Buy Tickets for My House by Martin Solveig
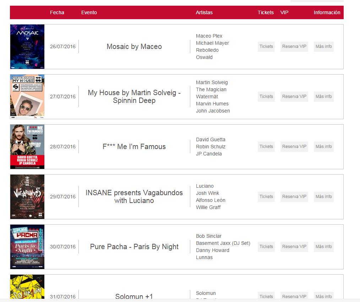This screenshot has height=302, width=360. pyautogui.click(x=266, y=97)
